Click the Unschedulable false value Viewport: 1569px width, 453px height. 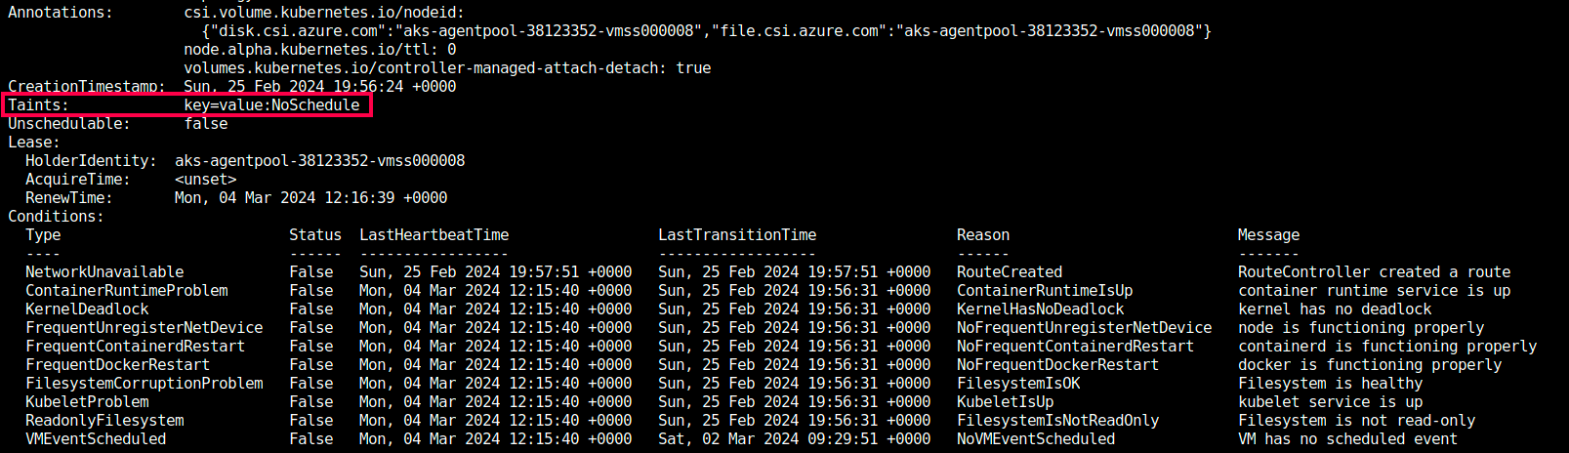(x=205, y=124)
